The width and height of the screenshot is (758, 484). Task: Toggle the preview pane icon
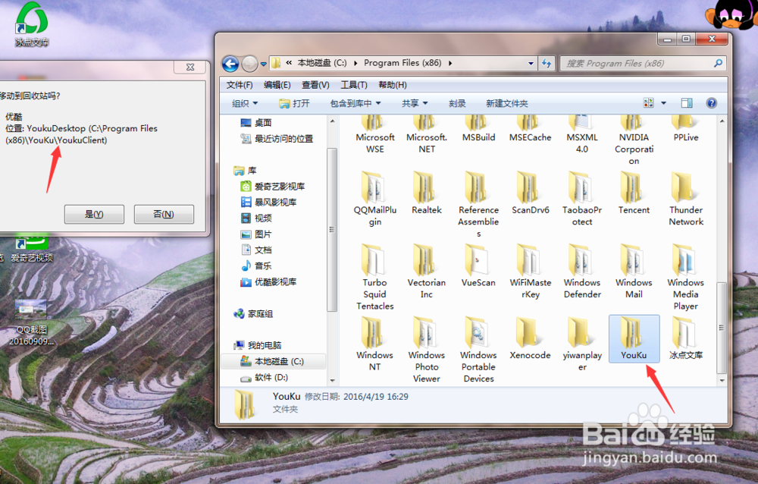pos(687,103)
